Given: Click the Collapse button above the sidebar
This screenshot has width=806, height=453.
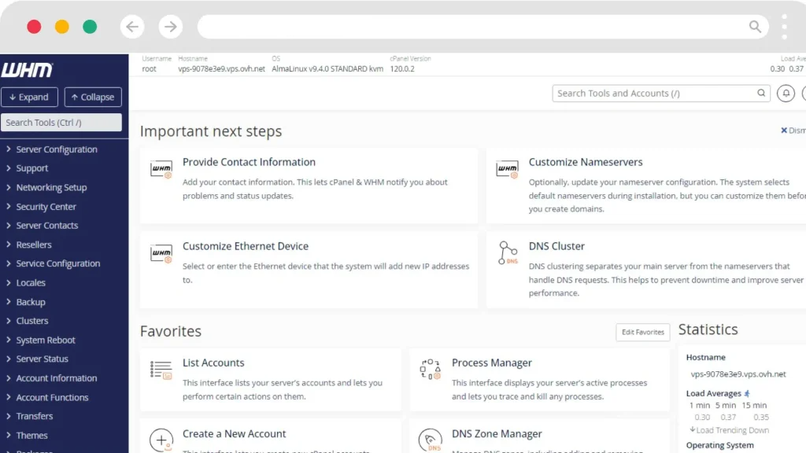Looking at the screenshot, I should [x=92, y=96].
